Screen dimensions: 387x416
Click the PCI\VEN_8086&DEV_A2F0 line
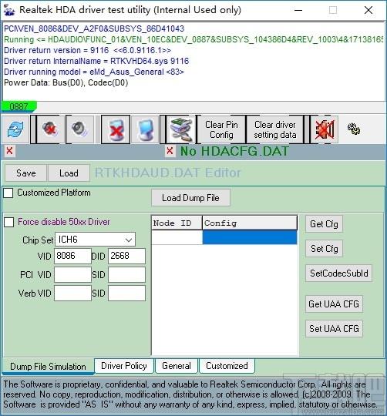click(x=94, y=29)
